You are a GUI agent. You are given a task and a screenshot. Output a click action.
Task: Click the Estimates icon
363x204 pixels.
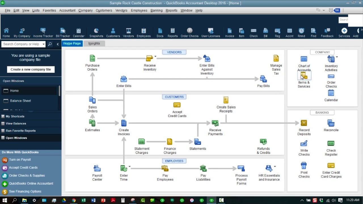point(92,123)
